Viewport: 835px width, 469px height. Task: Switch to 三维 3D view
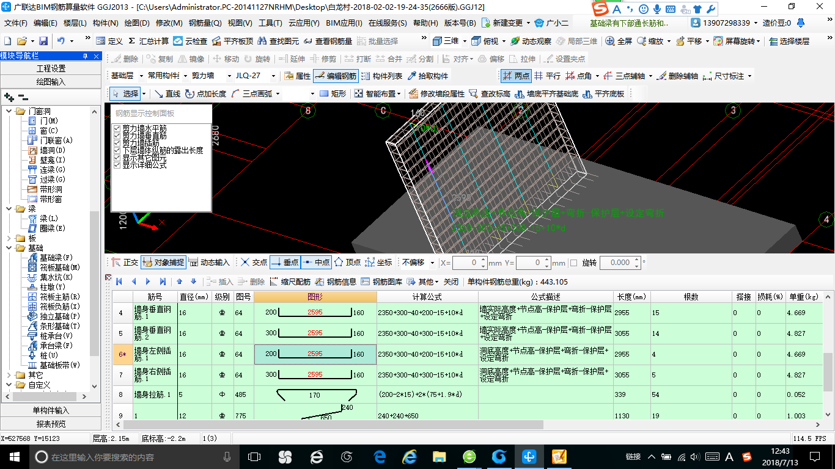[446, 41]
